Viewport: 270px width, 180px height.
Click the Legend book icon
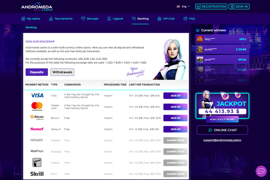(109, 19)
